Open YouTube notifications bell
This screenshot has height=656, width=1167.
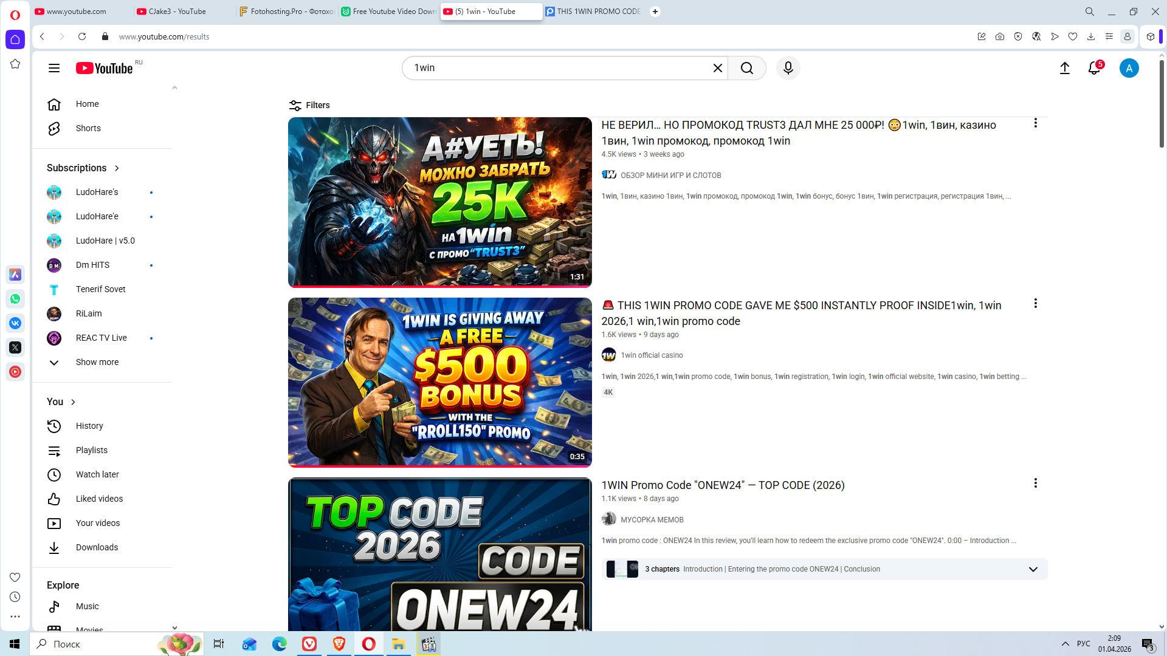pyautogui.click(x=1094, y=68)
